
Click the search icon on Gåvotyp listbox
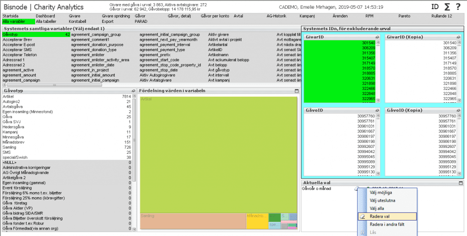(x=133, y=91)
